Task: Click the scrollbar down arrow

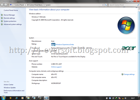Action: point(139,95)
